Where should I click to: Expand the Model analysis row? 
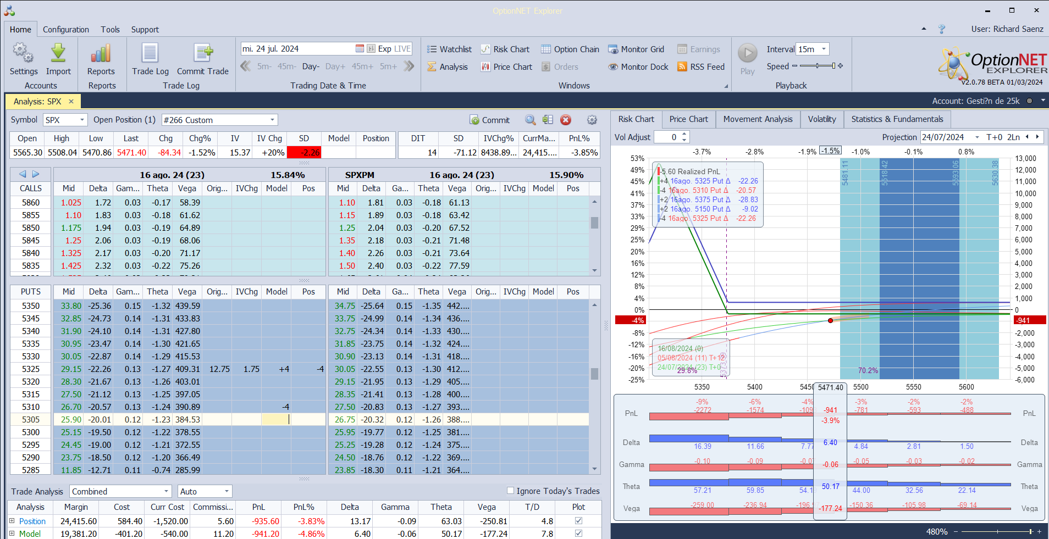(12, 534)
